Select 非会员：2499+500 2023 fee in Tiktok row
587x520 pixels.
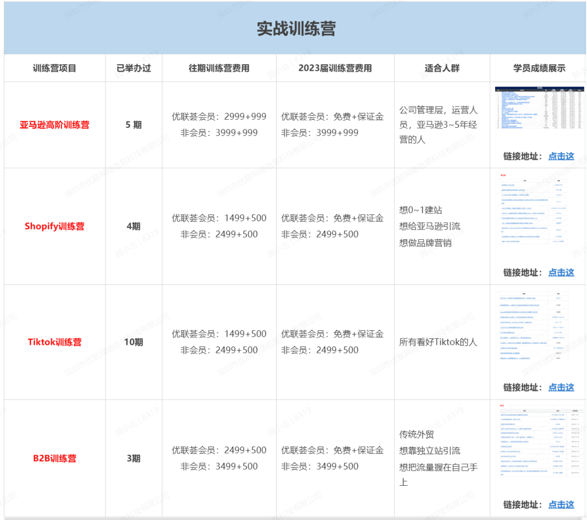[320, 350]
